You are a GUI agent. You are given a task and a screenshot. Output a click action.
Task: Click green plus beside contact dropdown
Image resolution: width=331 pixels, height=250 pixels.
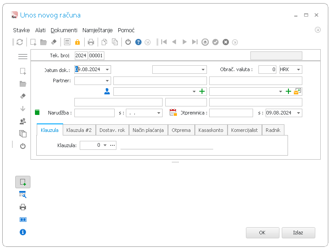pyautogui.click(x=202, y=91)
